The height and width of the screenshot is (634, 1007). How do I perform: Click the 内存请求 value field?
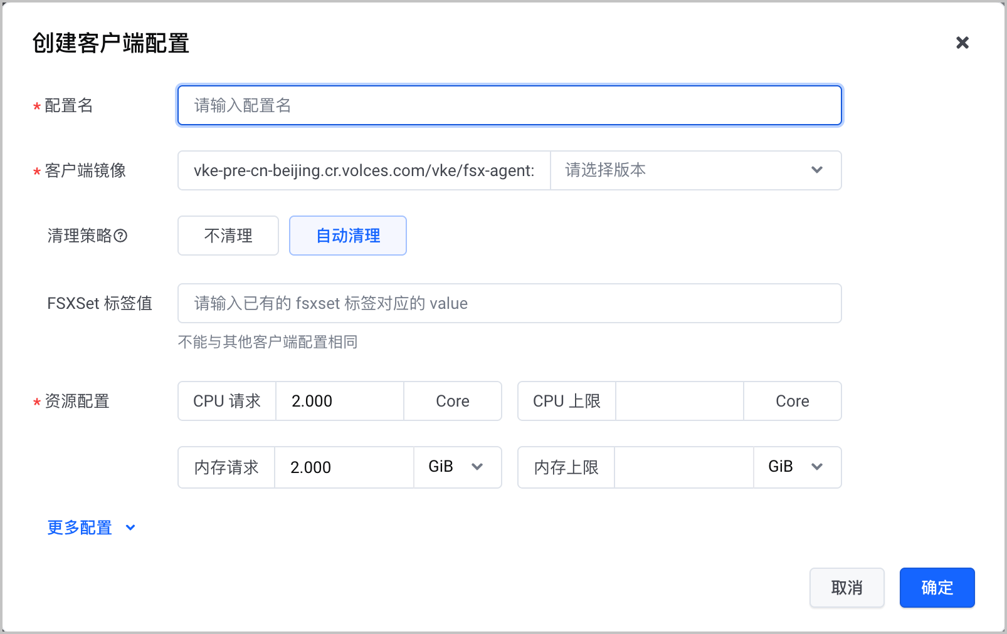(x=344, y=467)
